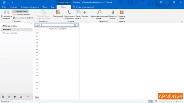
Task: Switch to Send/Receive ribbon tab
Action: (x=30, y=7)
